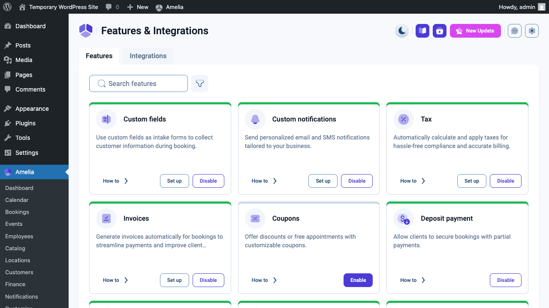Open Comments in the sidebar
This screenshot has height=308, width=549.
34,89
